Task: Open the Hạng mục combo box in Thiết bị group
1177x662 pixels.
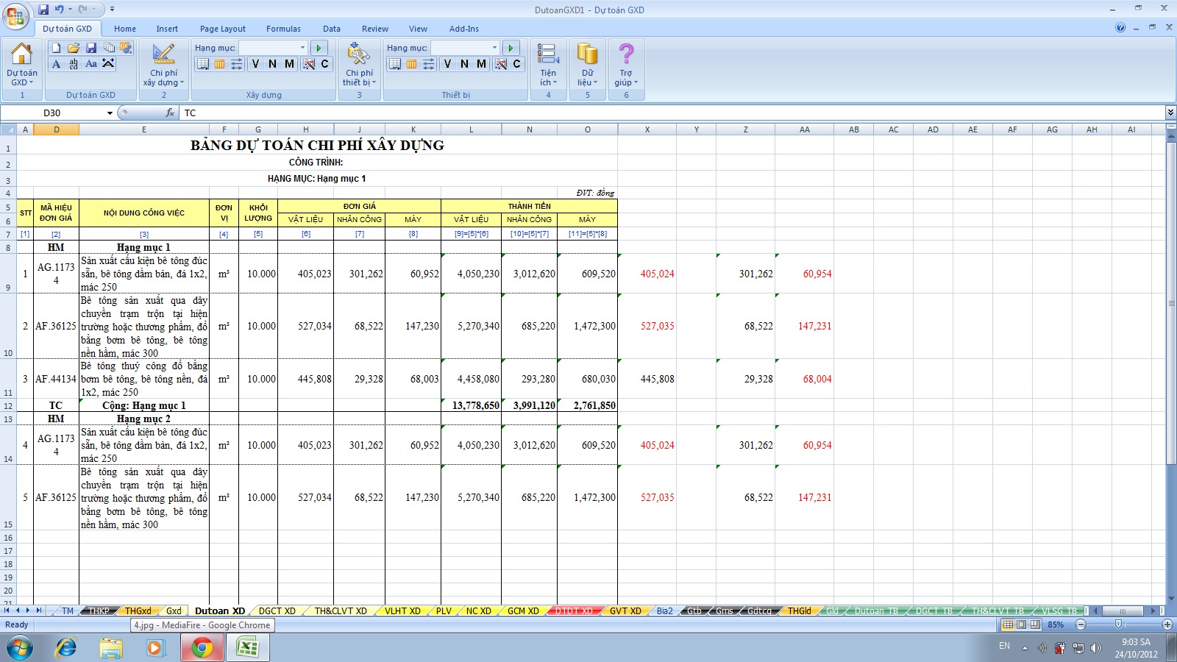Action: click(465, 48)
